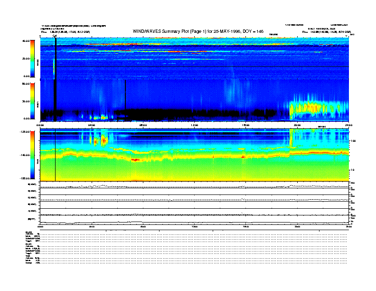
Task: Click the TNR vertical axis label
Action: click(38, 162)
